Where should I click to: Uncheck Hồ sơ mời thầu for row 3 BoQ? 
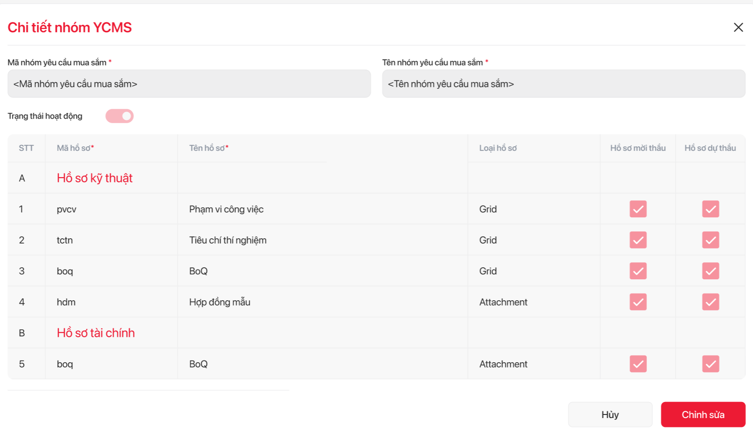(638, 271)
